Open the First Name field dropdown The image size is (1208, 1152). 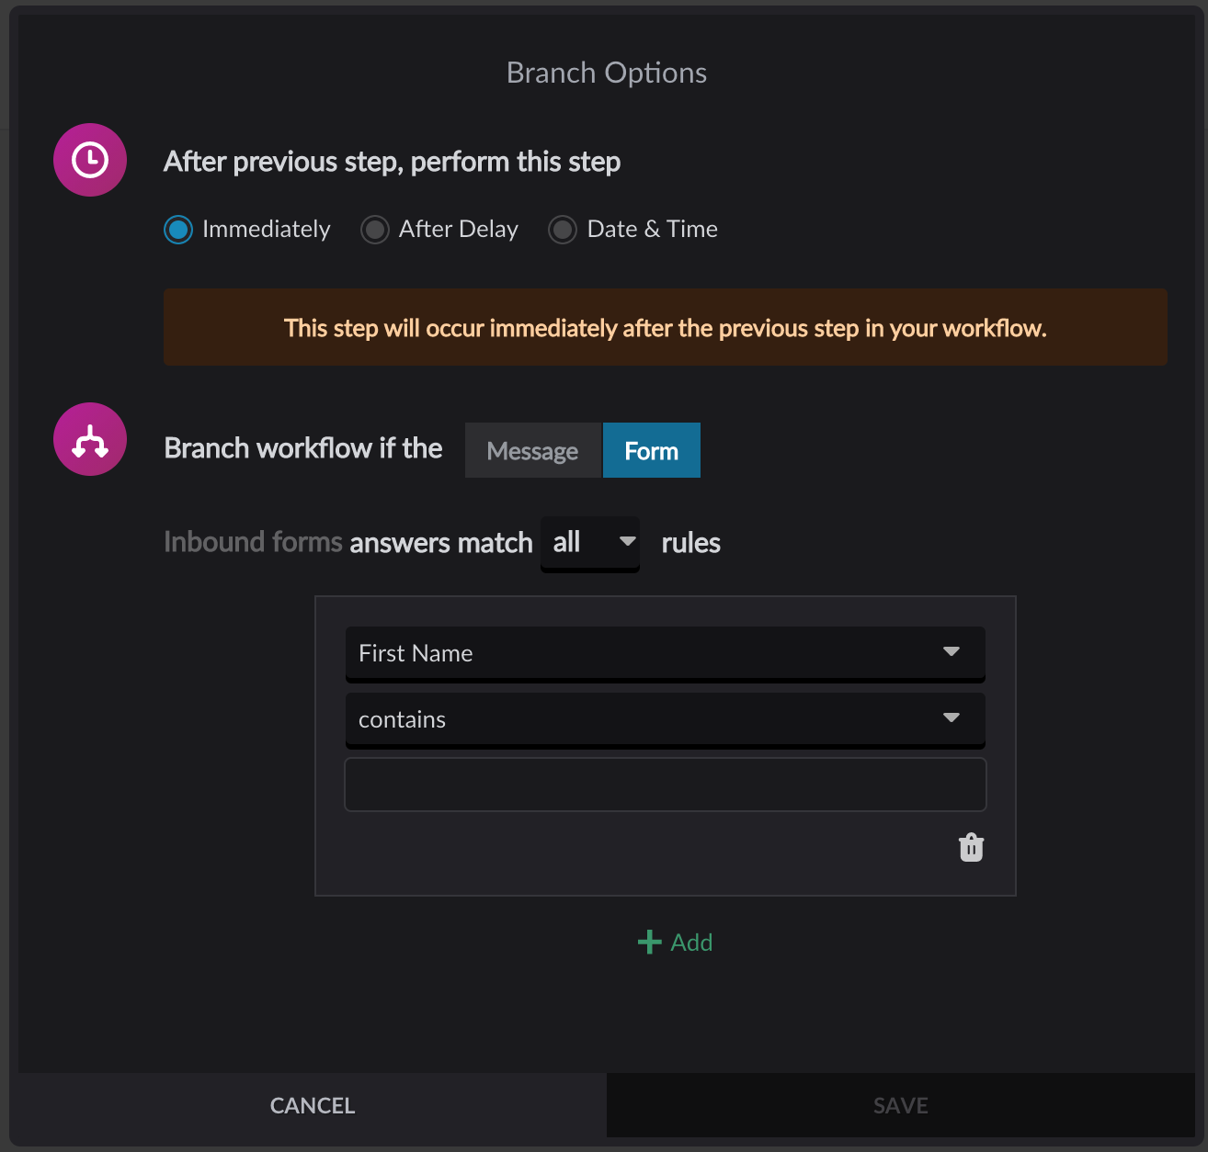pyautogui.click(x=666, y=653)
